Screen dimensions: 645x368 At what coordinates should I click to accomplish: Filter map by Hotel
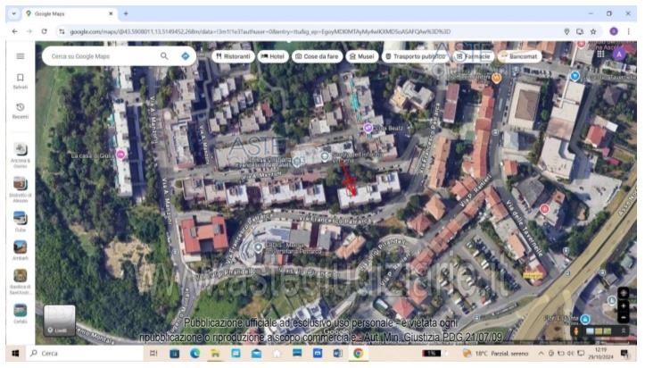[x=272, y=55]
